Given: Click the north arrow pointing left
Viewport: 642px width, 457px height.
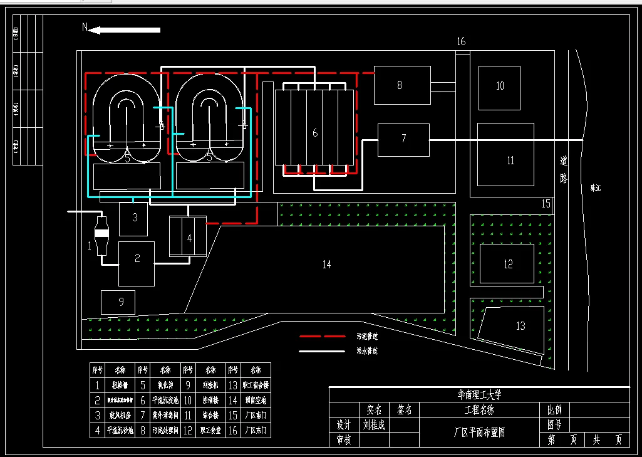Looking at the screenshot, I should [x=123, y=30].
